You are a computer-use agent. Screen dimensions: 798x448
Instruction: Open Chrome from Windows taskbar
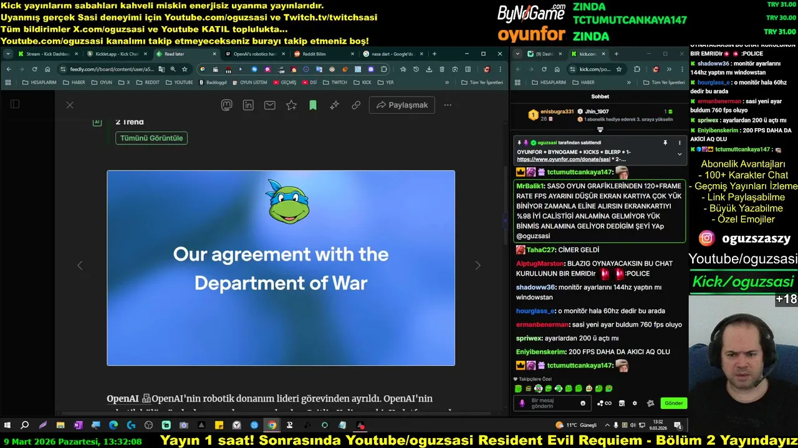click(272, 426)
